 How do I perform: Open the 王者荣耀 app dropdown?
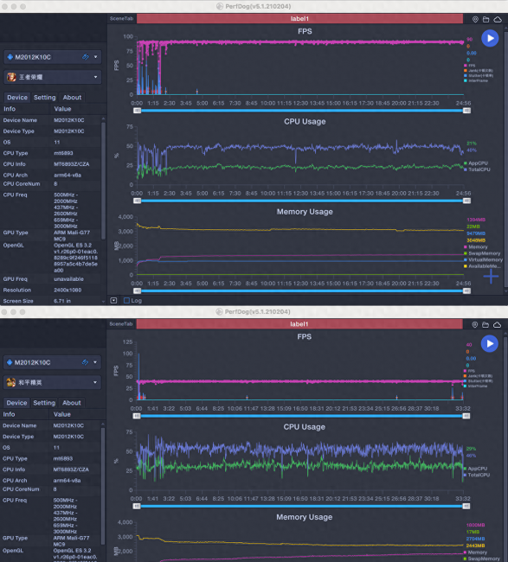click(x=95, y=77)
